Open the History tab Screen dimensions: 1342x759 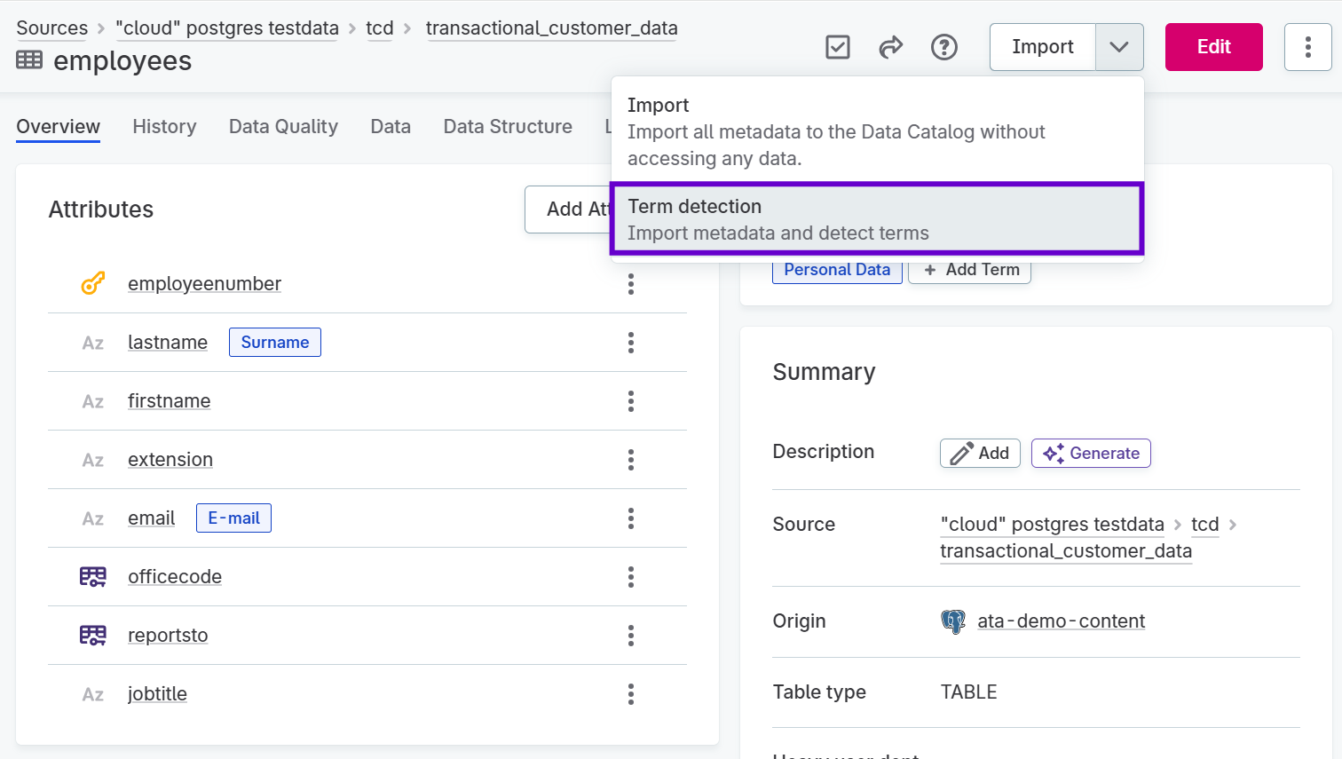coord(164,126)
